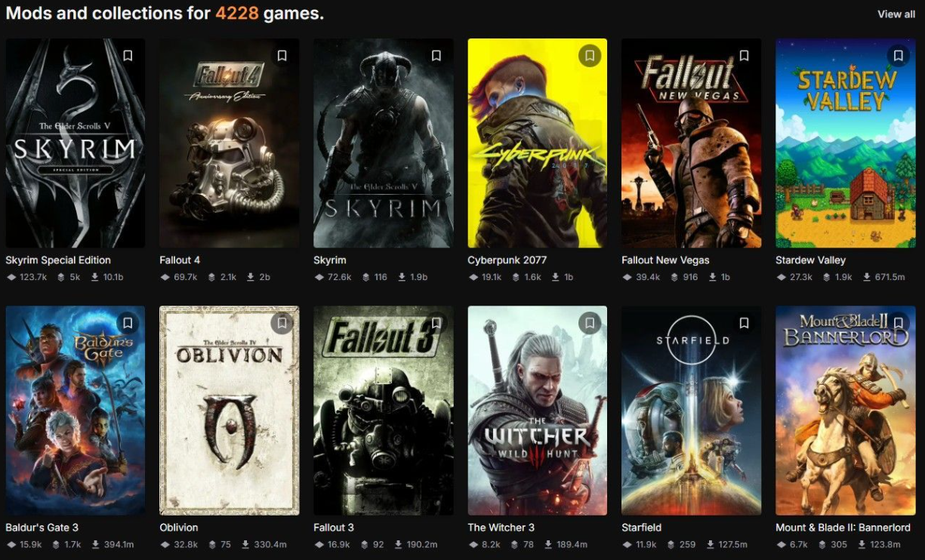Bookmark Skyrim Special Edition game tile
The image size is (925, 560).
128,56
